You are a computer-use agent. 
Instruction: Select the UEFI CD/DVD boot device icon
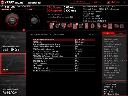(58, 26)
